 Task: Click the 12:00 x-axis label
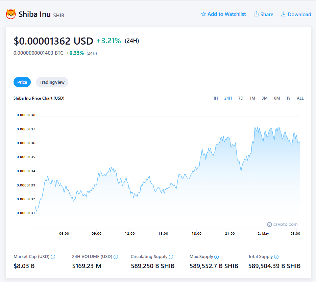tap(130, 233)
